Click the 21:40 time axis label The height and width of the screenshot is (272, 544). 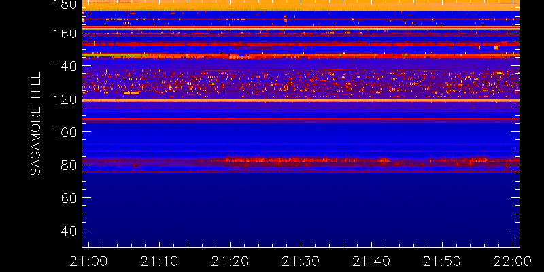[371, 261]
